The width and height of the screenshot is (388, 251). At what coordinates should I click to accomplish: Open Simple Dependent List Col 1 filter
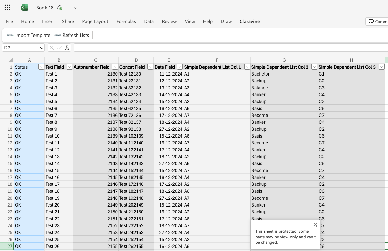[247, 67]
